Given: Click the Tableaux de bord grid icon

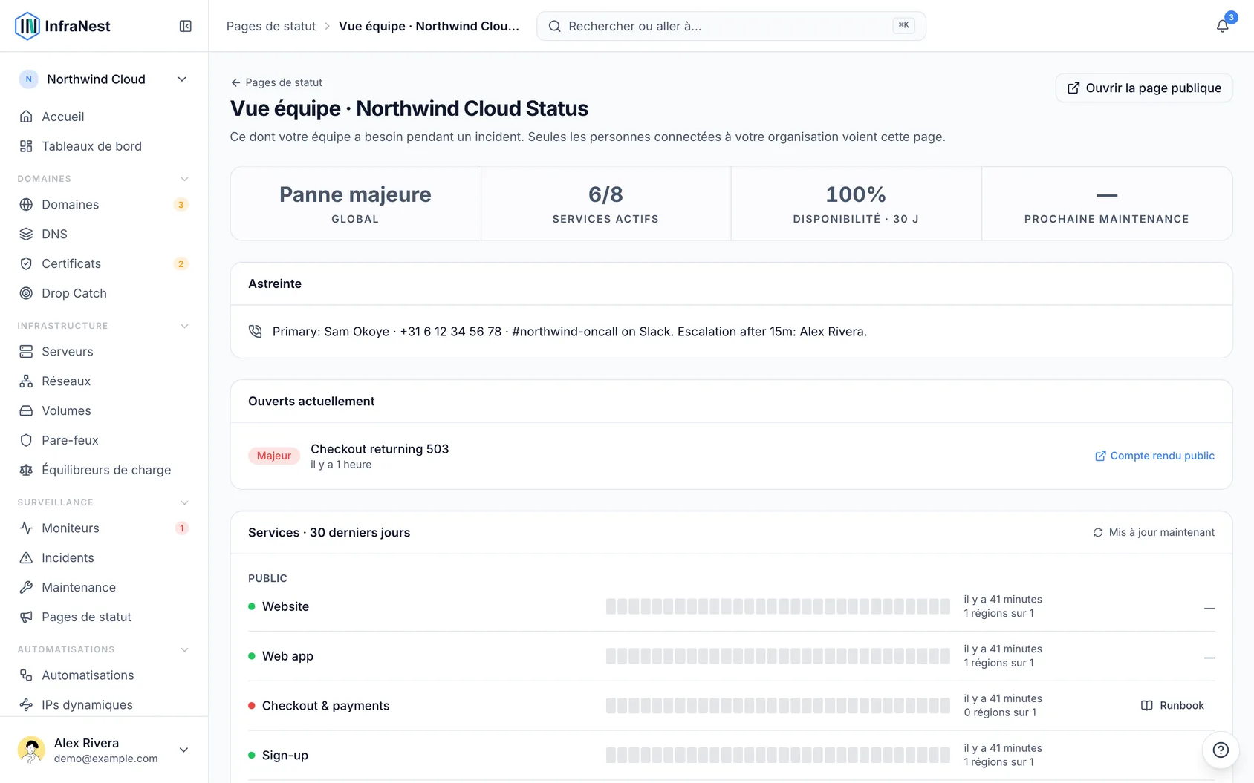Looking at the screenshot, I should tap(26, 146).
